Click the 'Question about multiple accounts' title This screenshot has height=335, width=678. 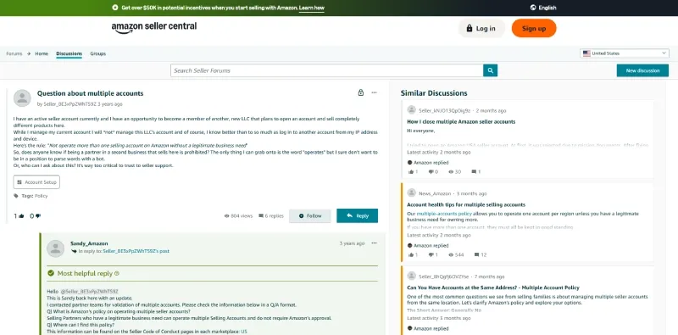91,93
